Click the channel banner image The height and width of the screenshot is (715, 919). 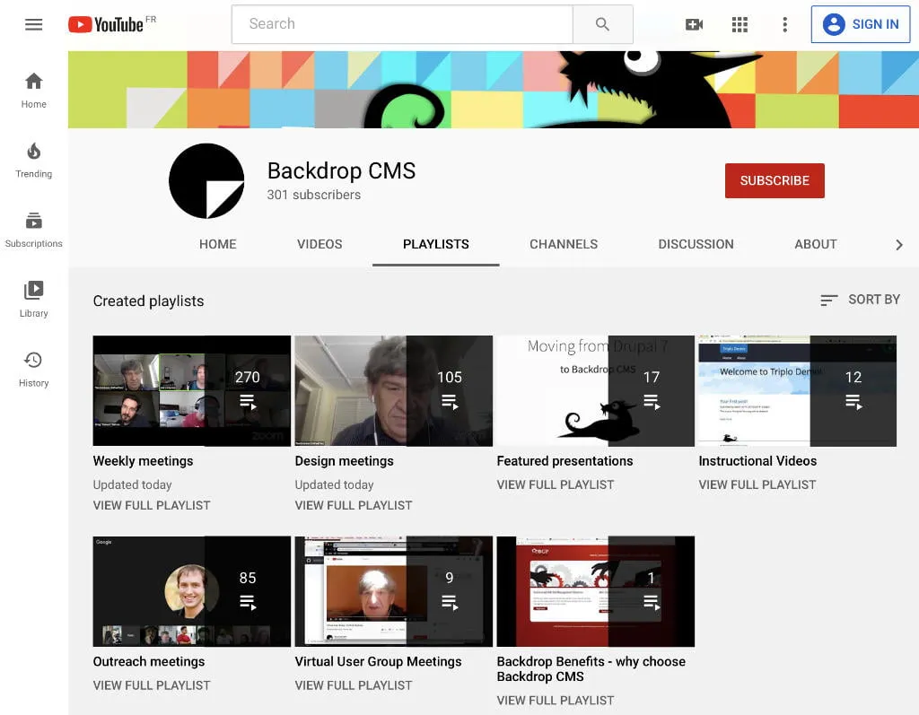point(493,90)
